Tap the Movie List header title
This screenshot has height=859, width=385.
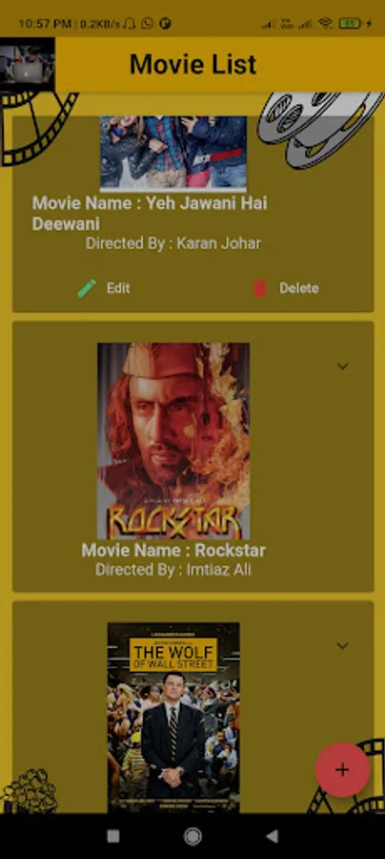192,65
